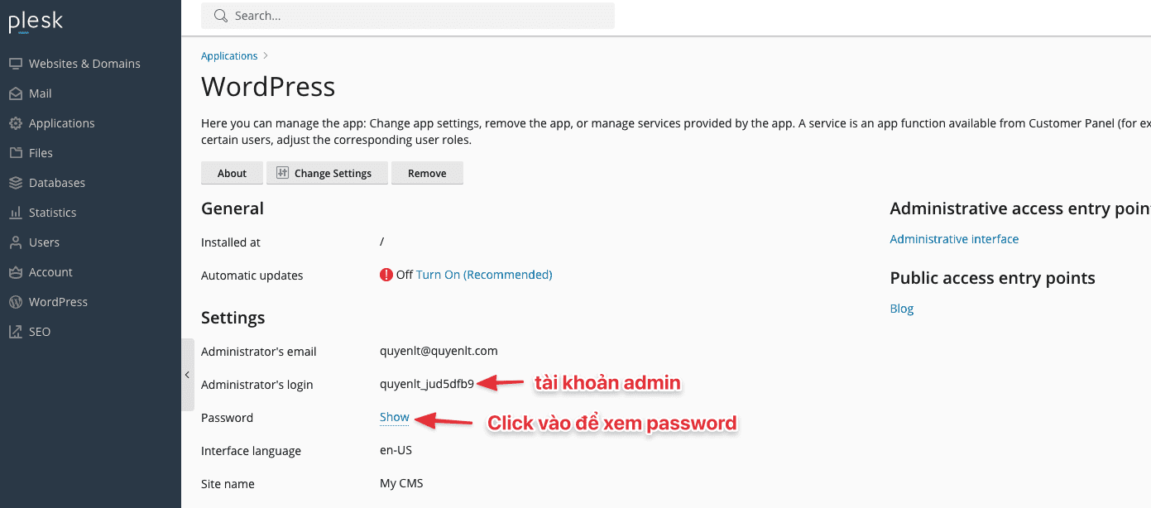
Task: Click the Users person icon
Action: pyautogui.click(x=15, y=242)
